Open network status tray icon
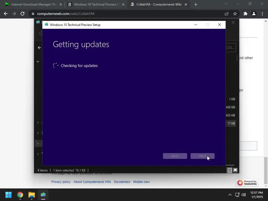 (237, 195)
